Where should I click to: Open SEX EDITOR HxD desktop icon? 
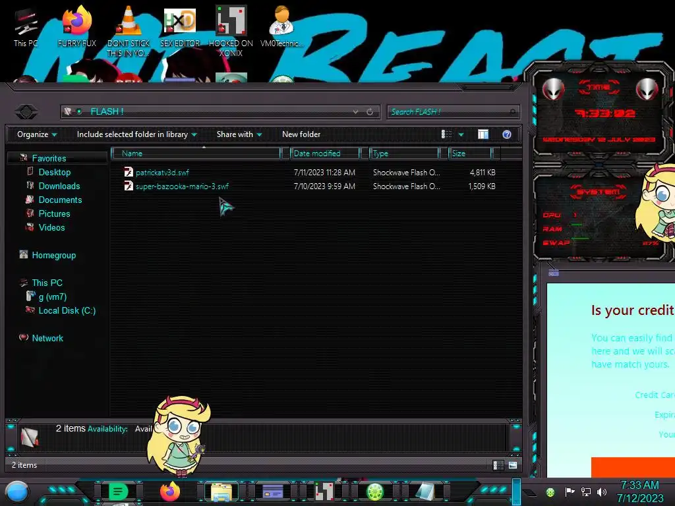180,28
